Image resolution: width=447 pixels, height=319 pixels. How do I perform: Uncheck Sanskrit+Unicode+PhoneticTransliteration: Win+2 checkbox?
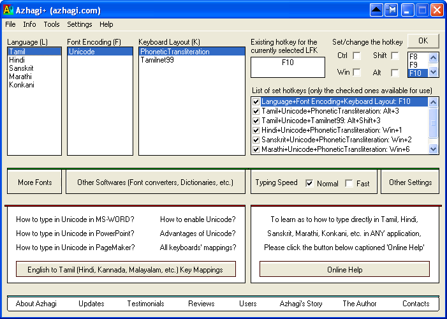[x=256, y=140]
